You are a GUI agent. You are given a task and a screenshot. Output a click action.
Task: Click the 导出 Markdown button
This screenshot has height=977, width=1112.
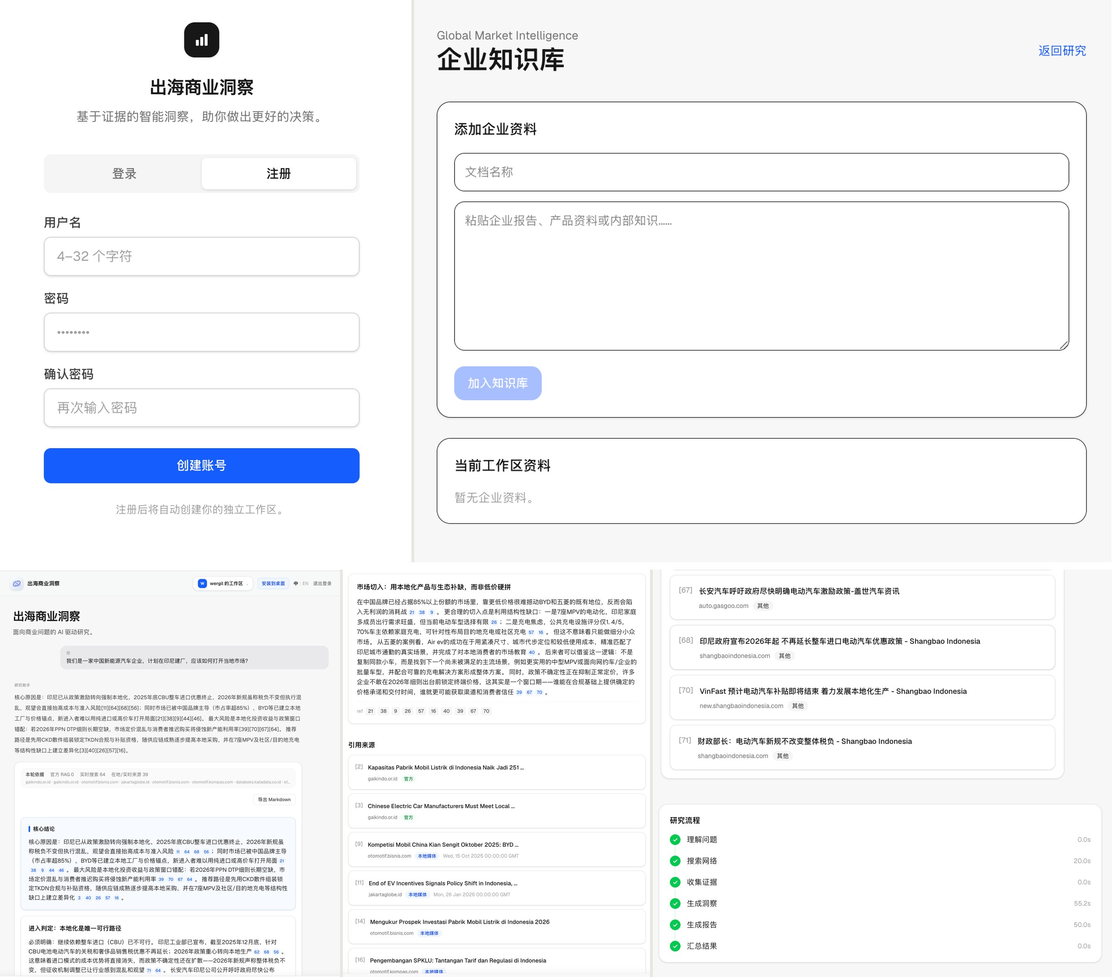point(274,799)
